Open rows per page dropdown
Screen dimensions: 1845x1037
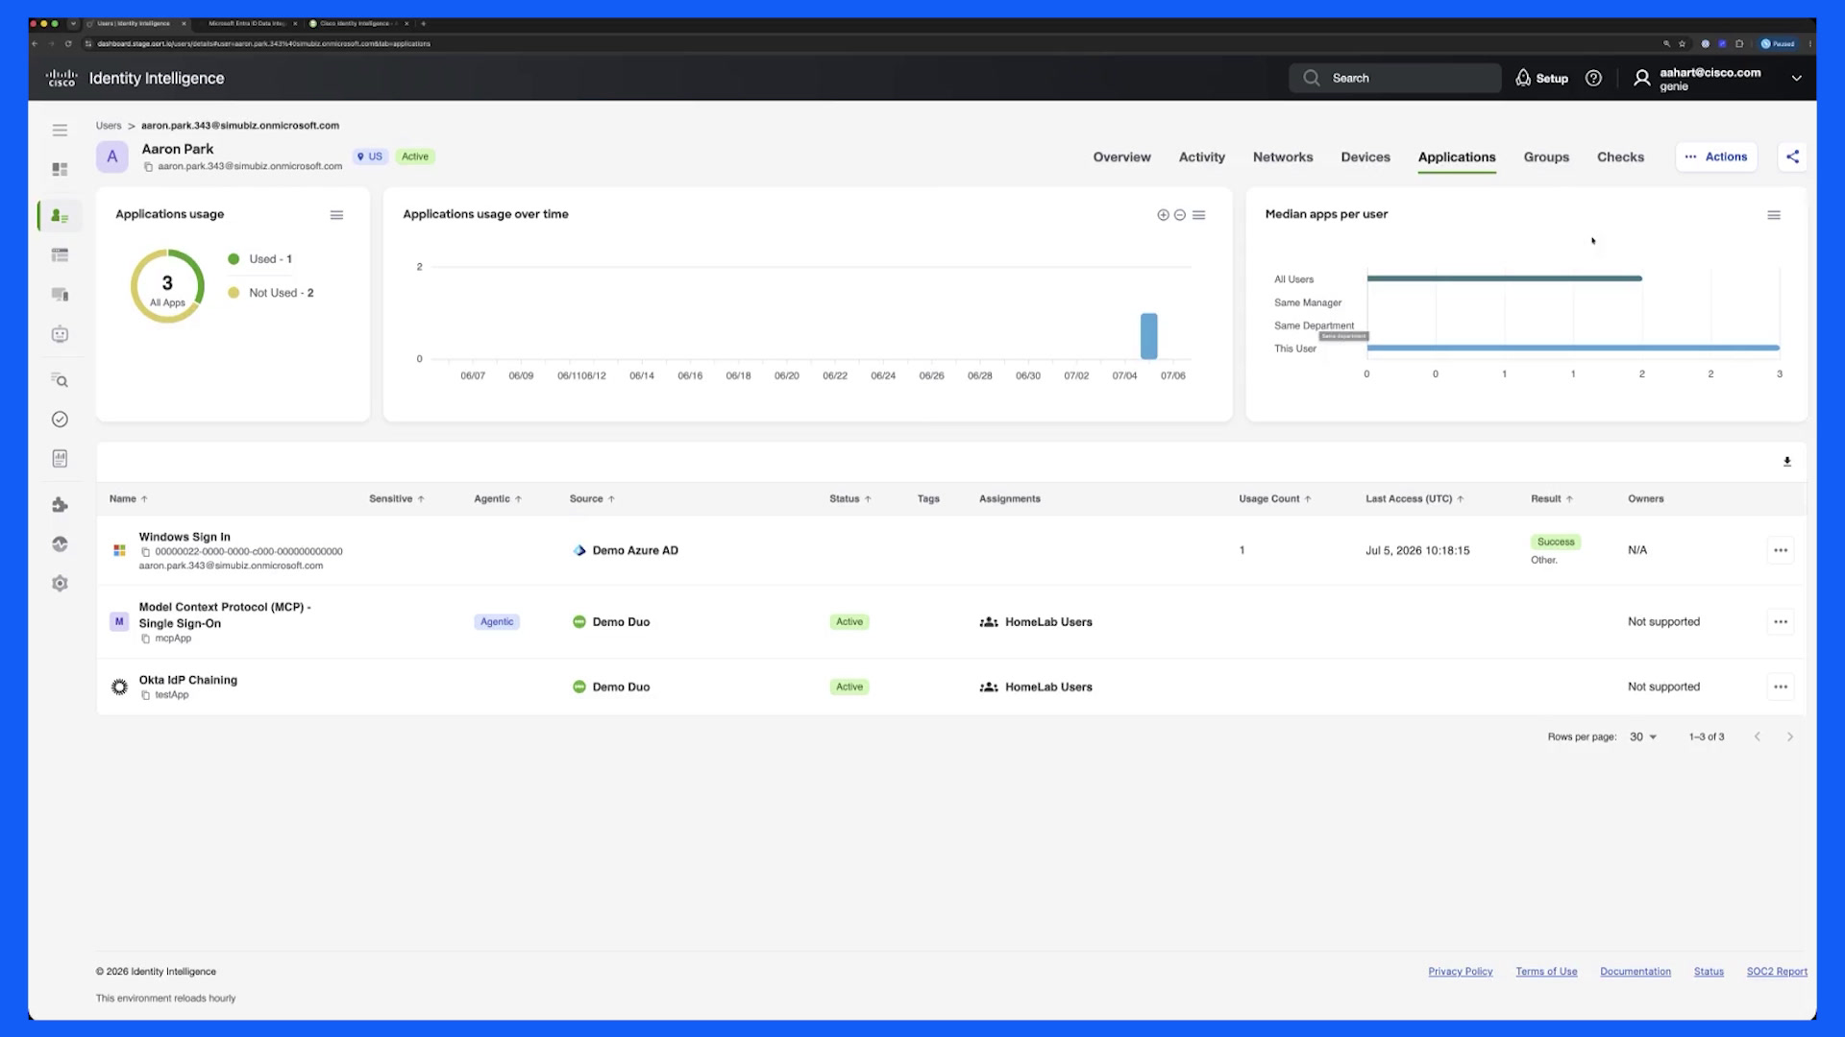[x=1643, y=737]
